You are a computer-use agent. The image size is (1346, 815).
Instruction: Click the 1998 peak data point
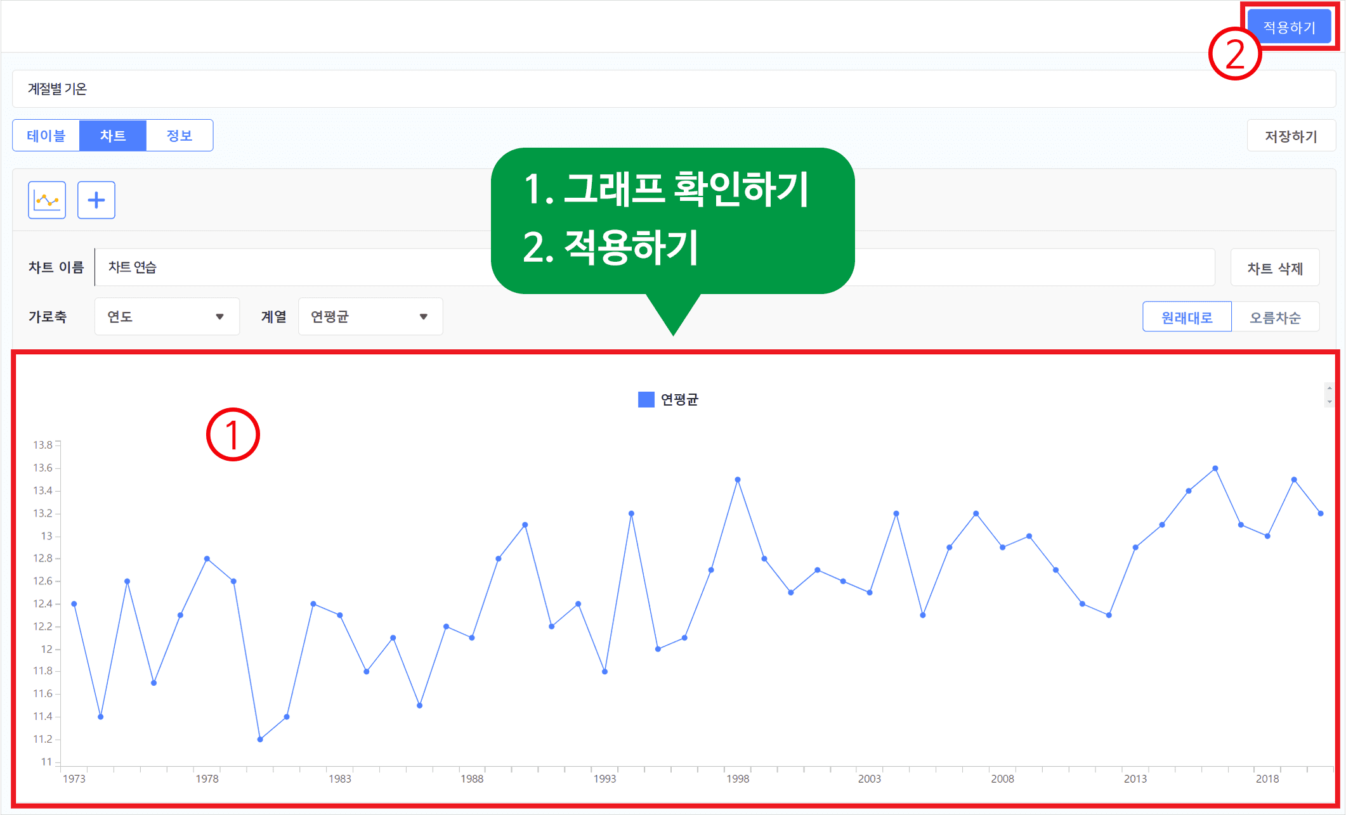coord(738,480)
